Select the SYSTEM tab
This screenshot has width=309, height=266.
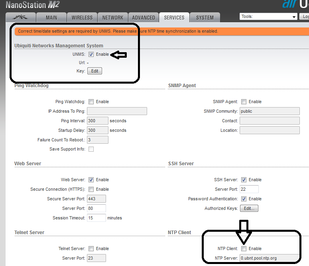click(205, 18)
